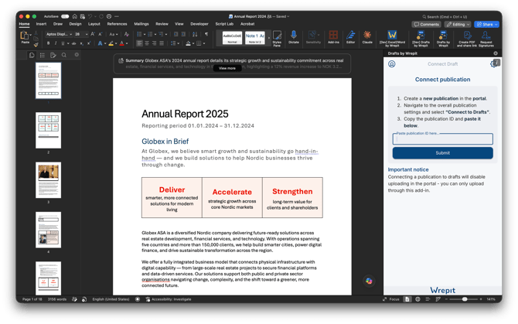Open the [Dev] Drafts by Wrepit add-in
The width and height of the screenshot is (518, 324).
point(421,39)
